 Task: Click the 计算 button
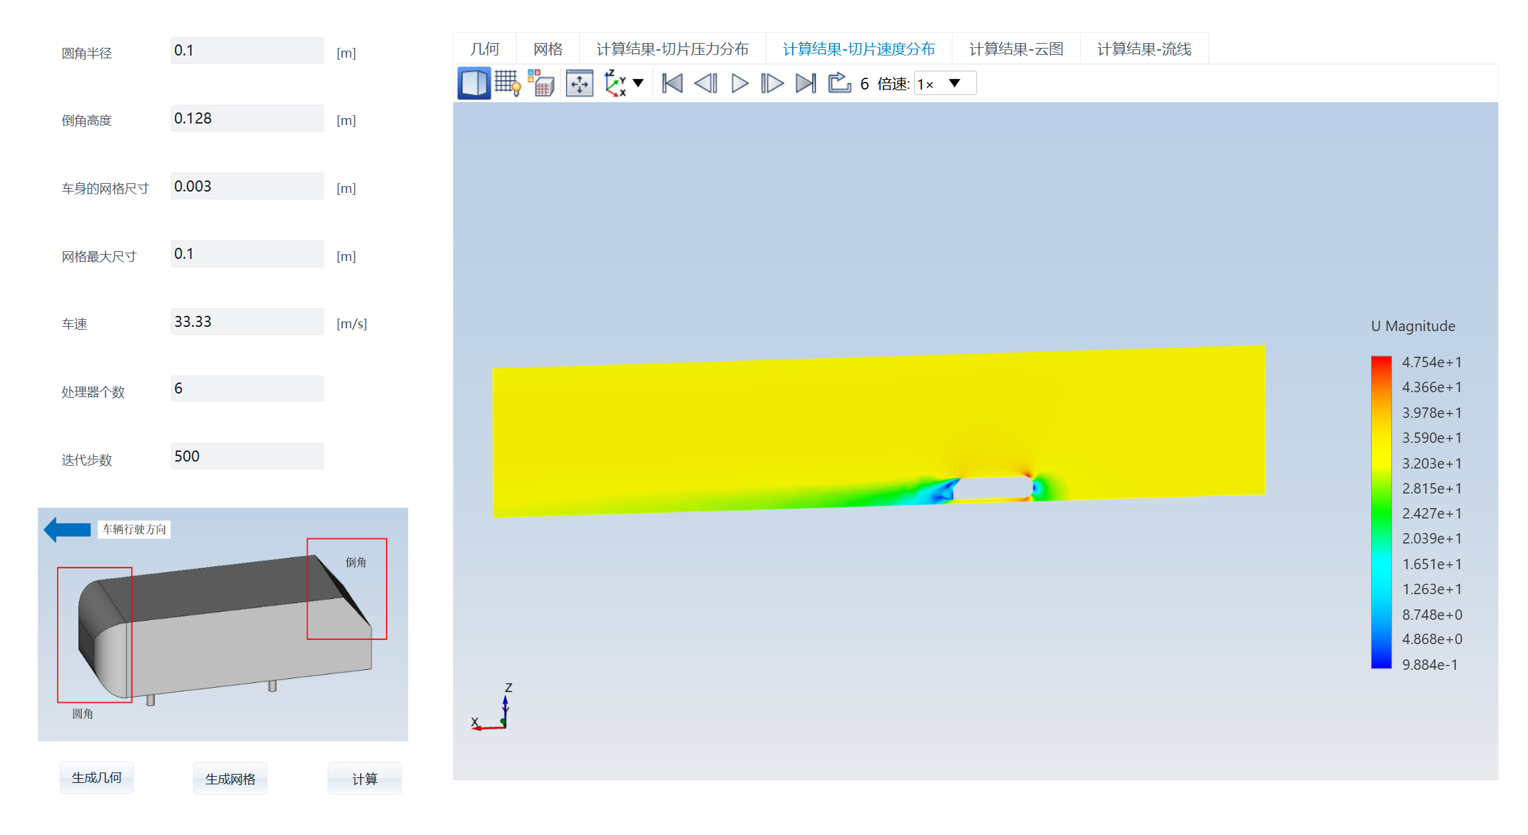point(364,779)
